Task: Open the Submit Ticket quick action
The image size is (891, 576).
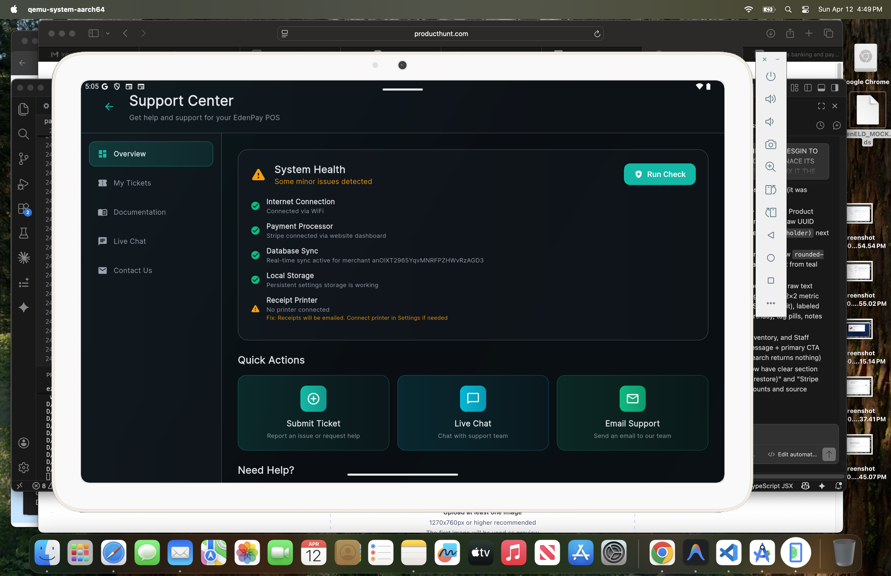Action: click(313, 413)
